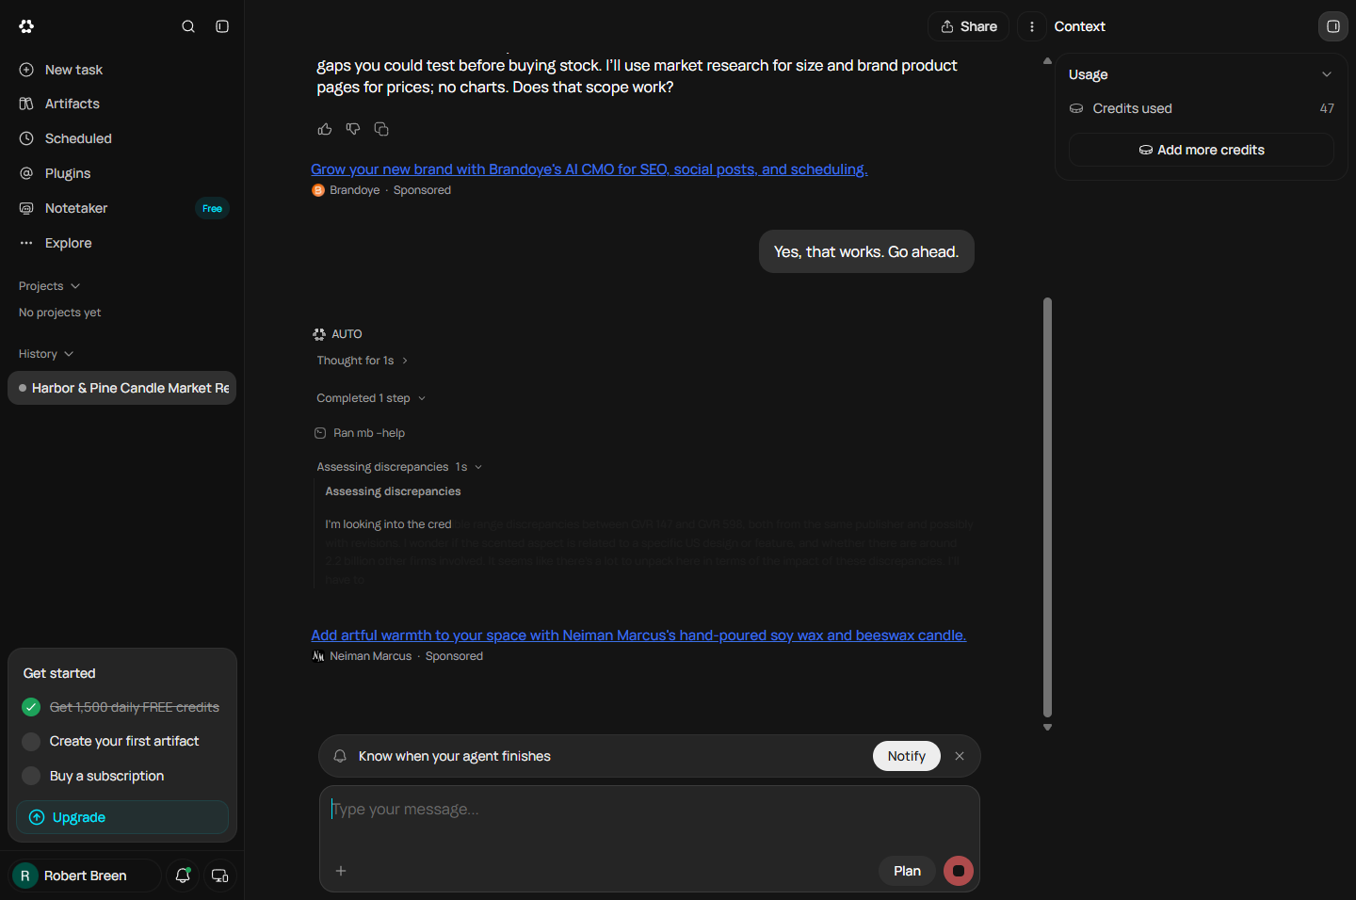Screen dimensions: 1356x900
Task: Click the Upgrade button
Action: click(x=122, y=817)
